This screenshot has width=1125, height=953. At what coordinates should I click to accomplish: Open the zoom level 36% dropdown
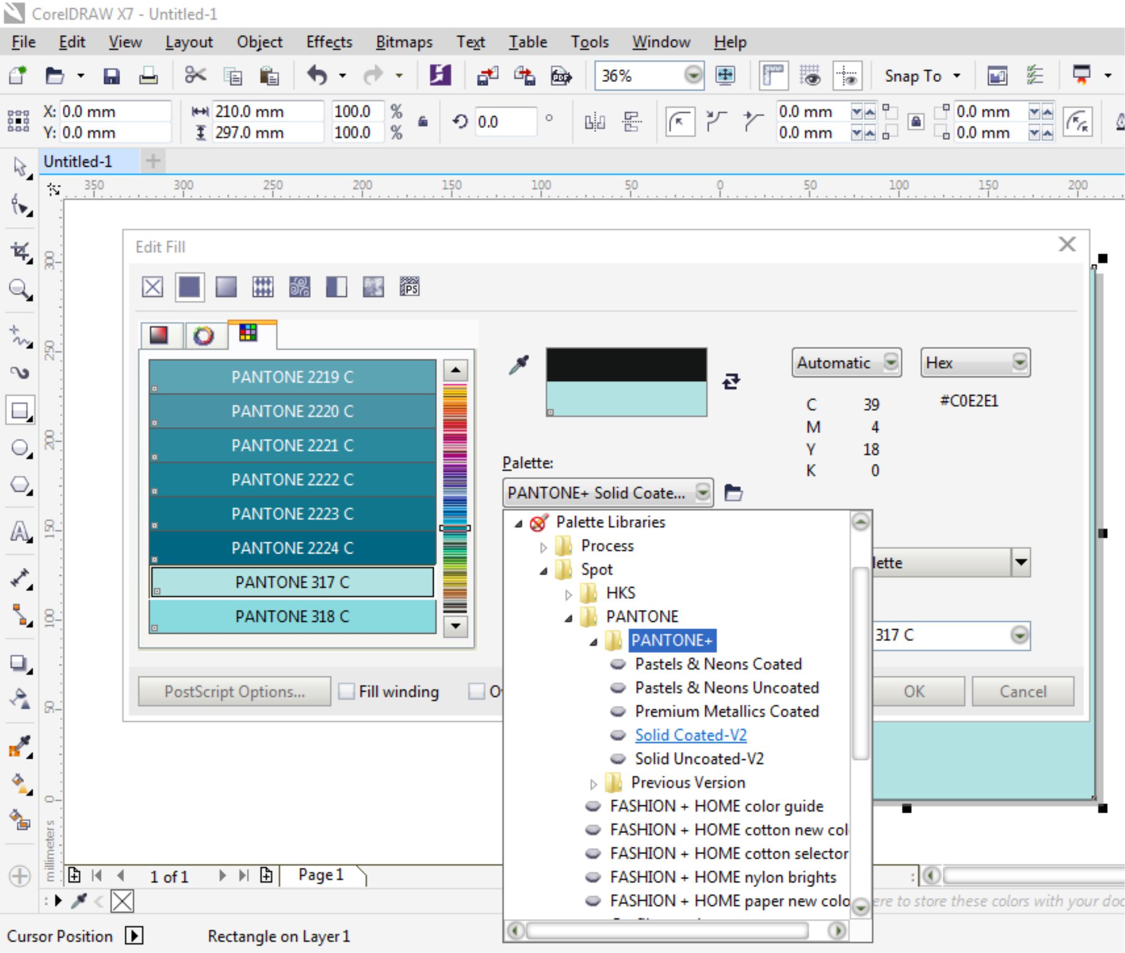point(694,75)
